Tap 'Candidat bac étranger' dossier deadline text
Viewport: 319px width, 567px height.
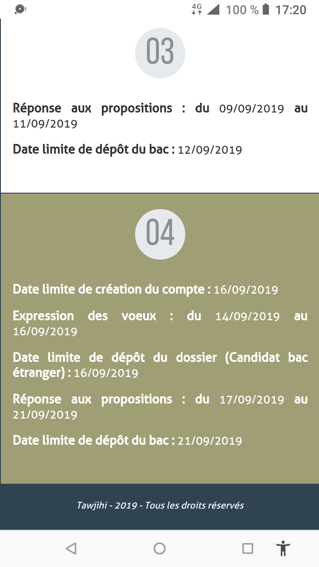click(160, 365)
